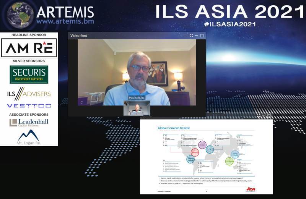Click the Bermuda circle on the map
Screen dimensions: 306x199
195,152
